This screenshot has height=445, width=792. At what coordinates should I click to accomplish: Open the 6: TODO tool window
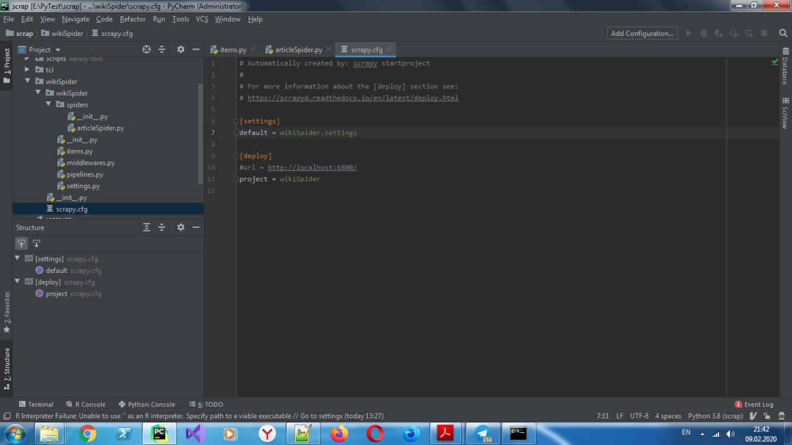pyautogui.click(x=206, y=404)
